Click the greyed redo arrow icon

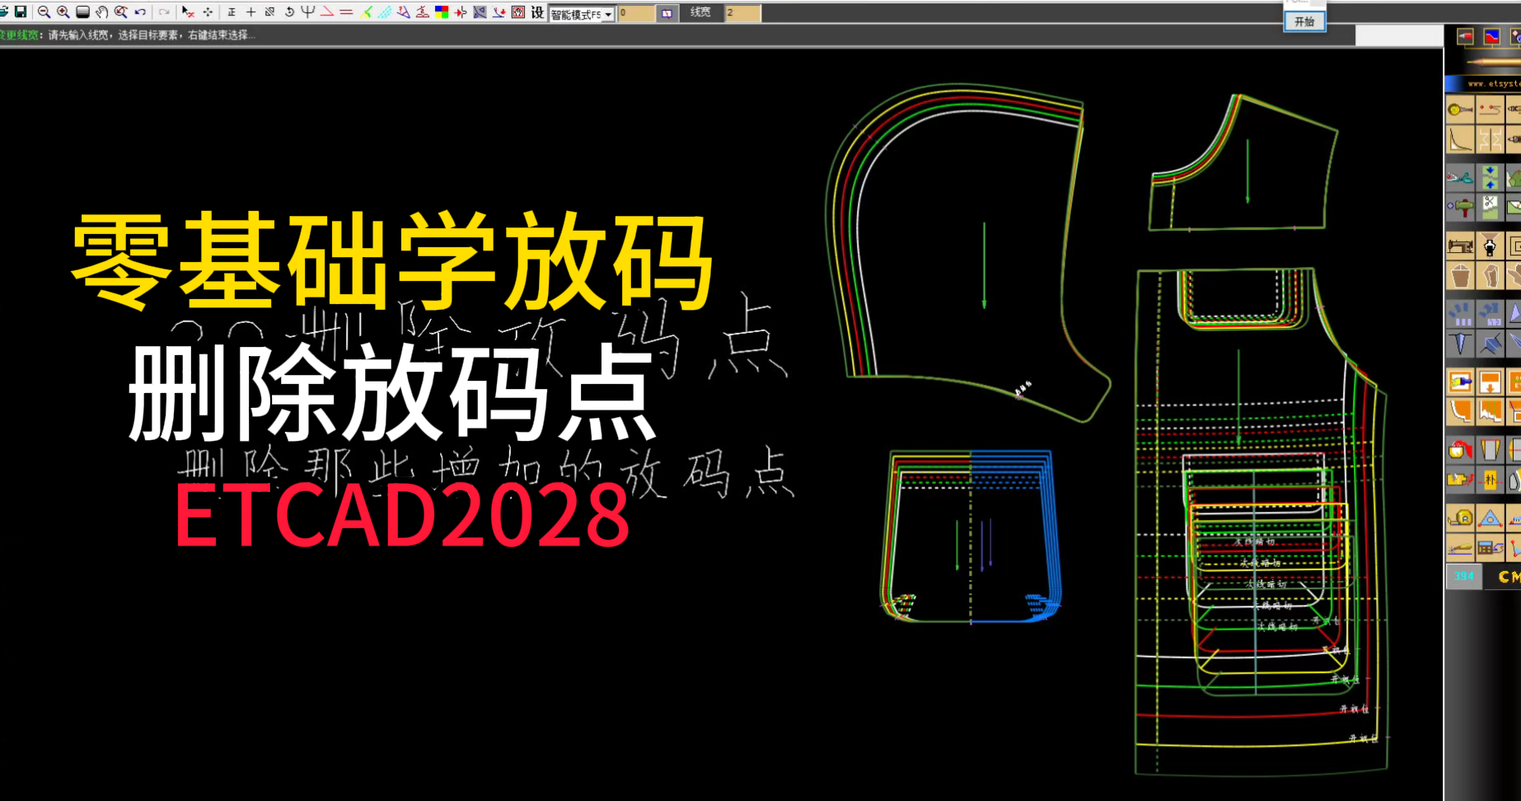164,12
